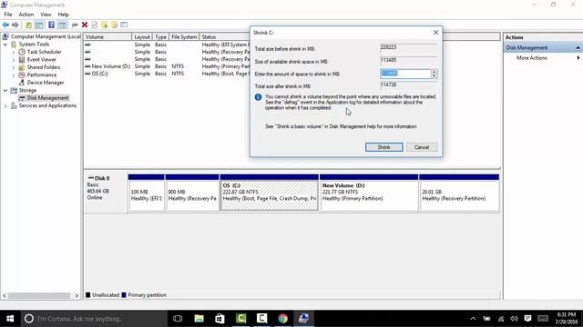Open Google Chrome from the taskbar
Screen dimensions: 583x327
282,319
